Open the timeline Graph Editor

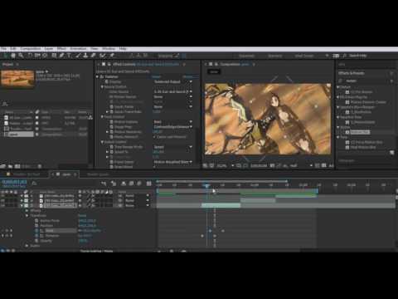(x=149, y=184)
